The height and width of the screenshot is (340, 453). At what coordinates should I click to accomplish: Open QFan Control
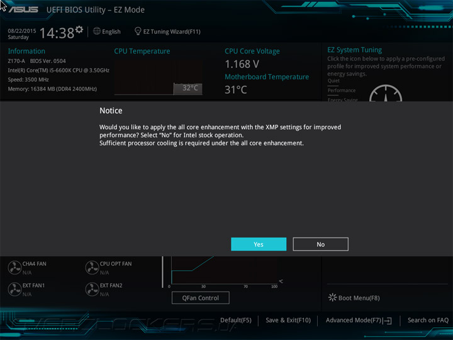pos(201,298)
